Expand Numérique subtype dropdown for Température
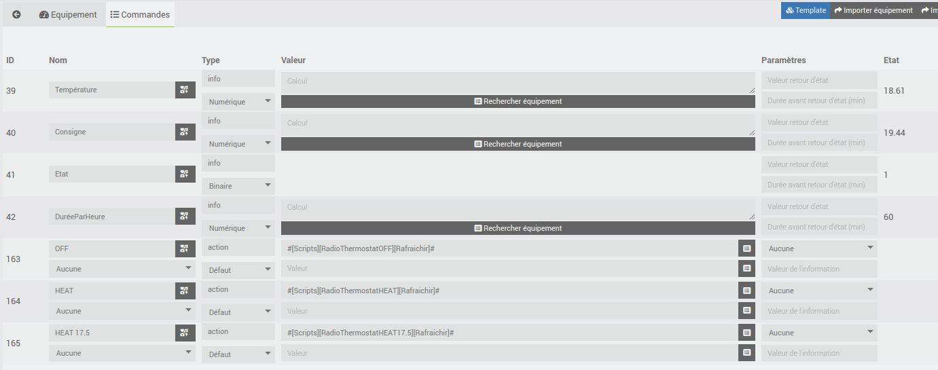This screenshot has height=370, width=938. pos(238,102)
